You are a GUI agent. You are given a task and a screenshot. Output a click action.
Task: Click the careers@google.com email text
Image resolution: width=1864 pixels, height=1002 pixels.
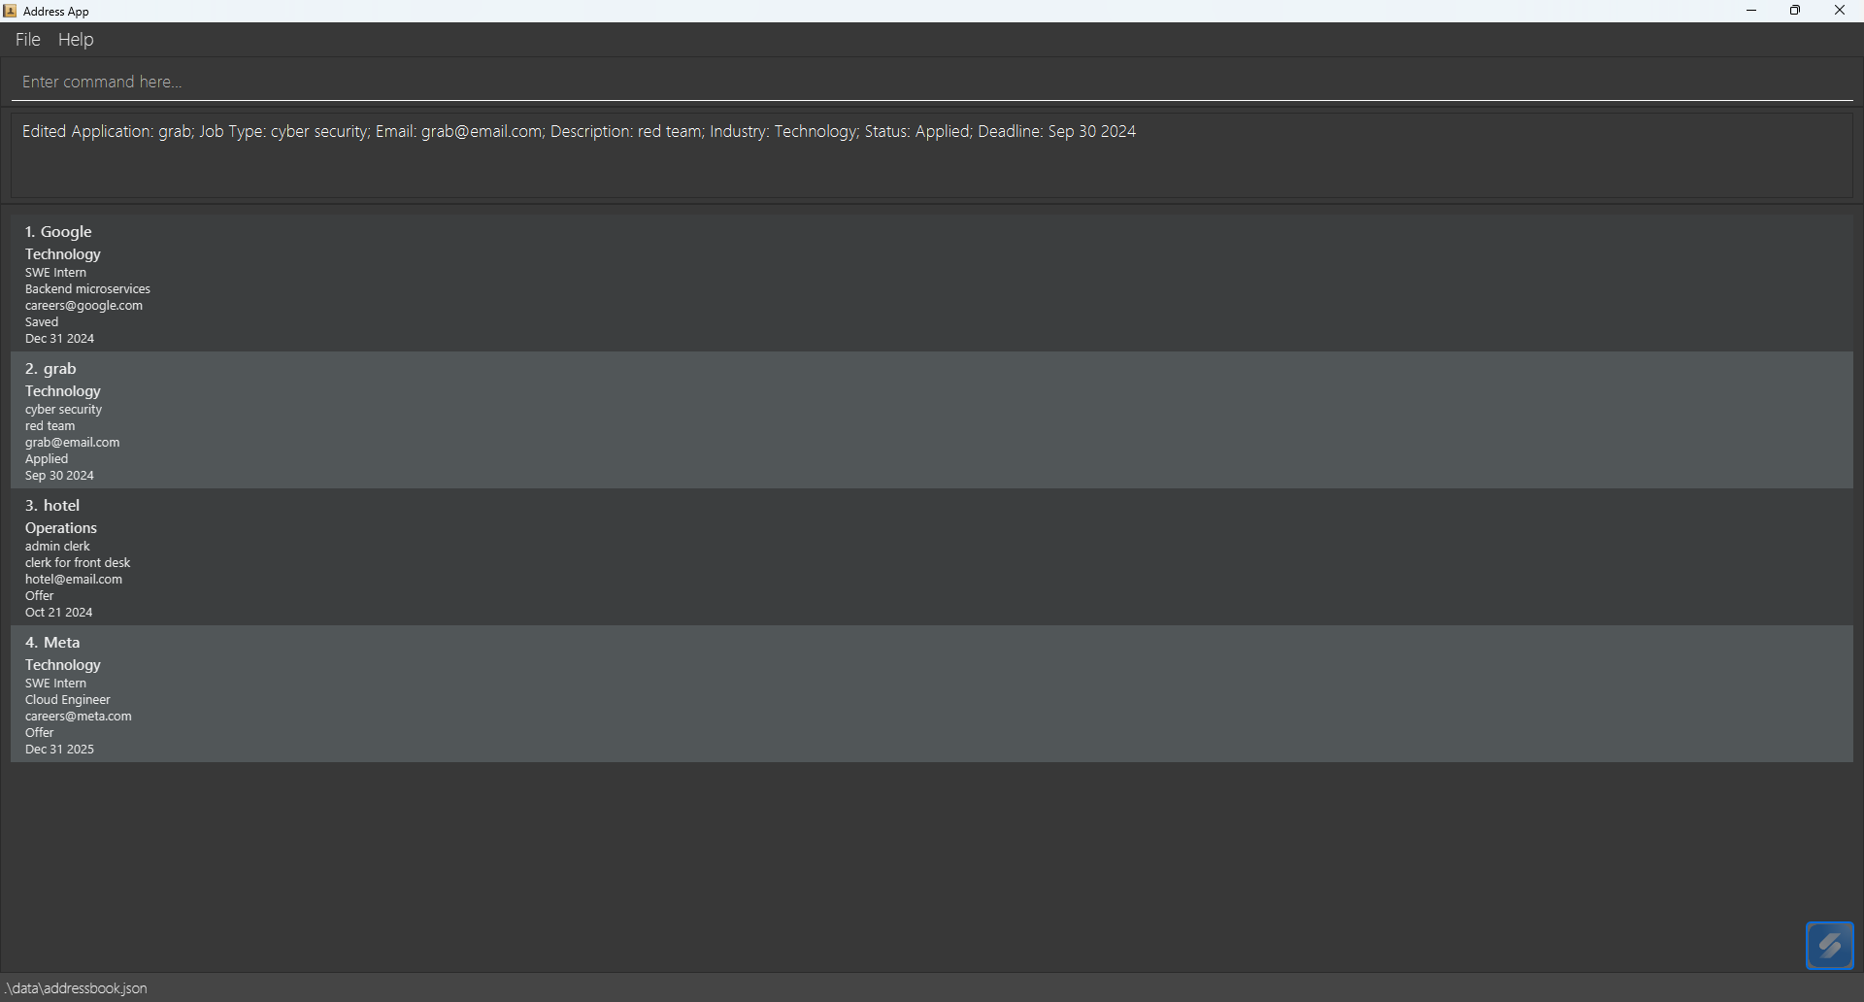[x=83, y=306]
